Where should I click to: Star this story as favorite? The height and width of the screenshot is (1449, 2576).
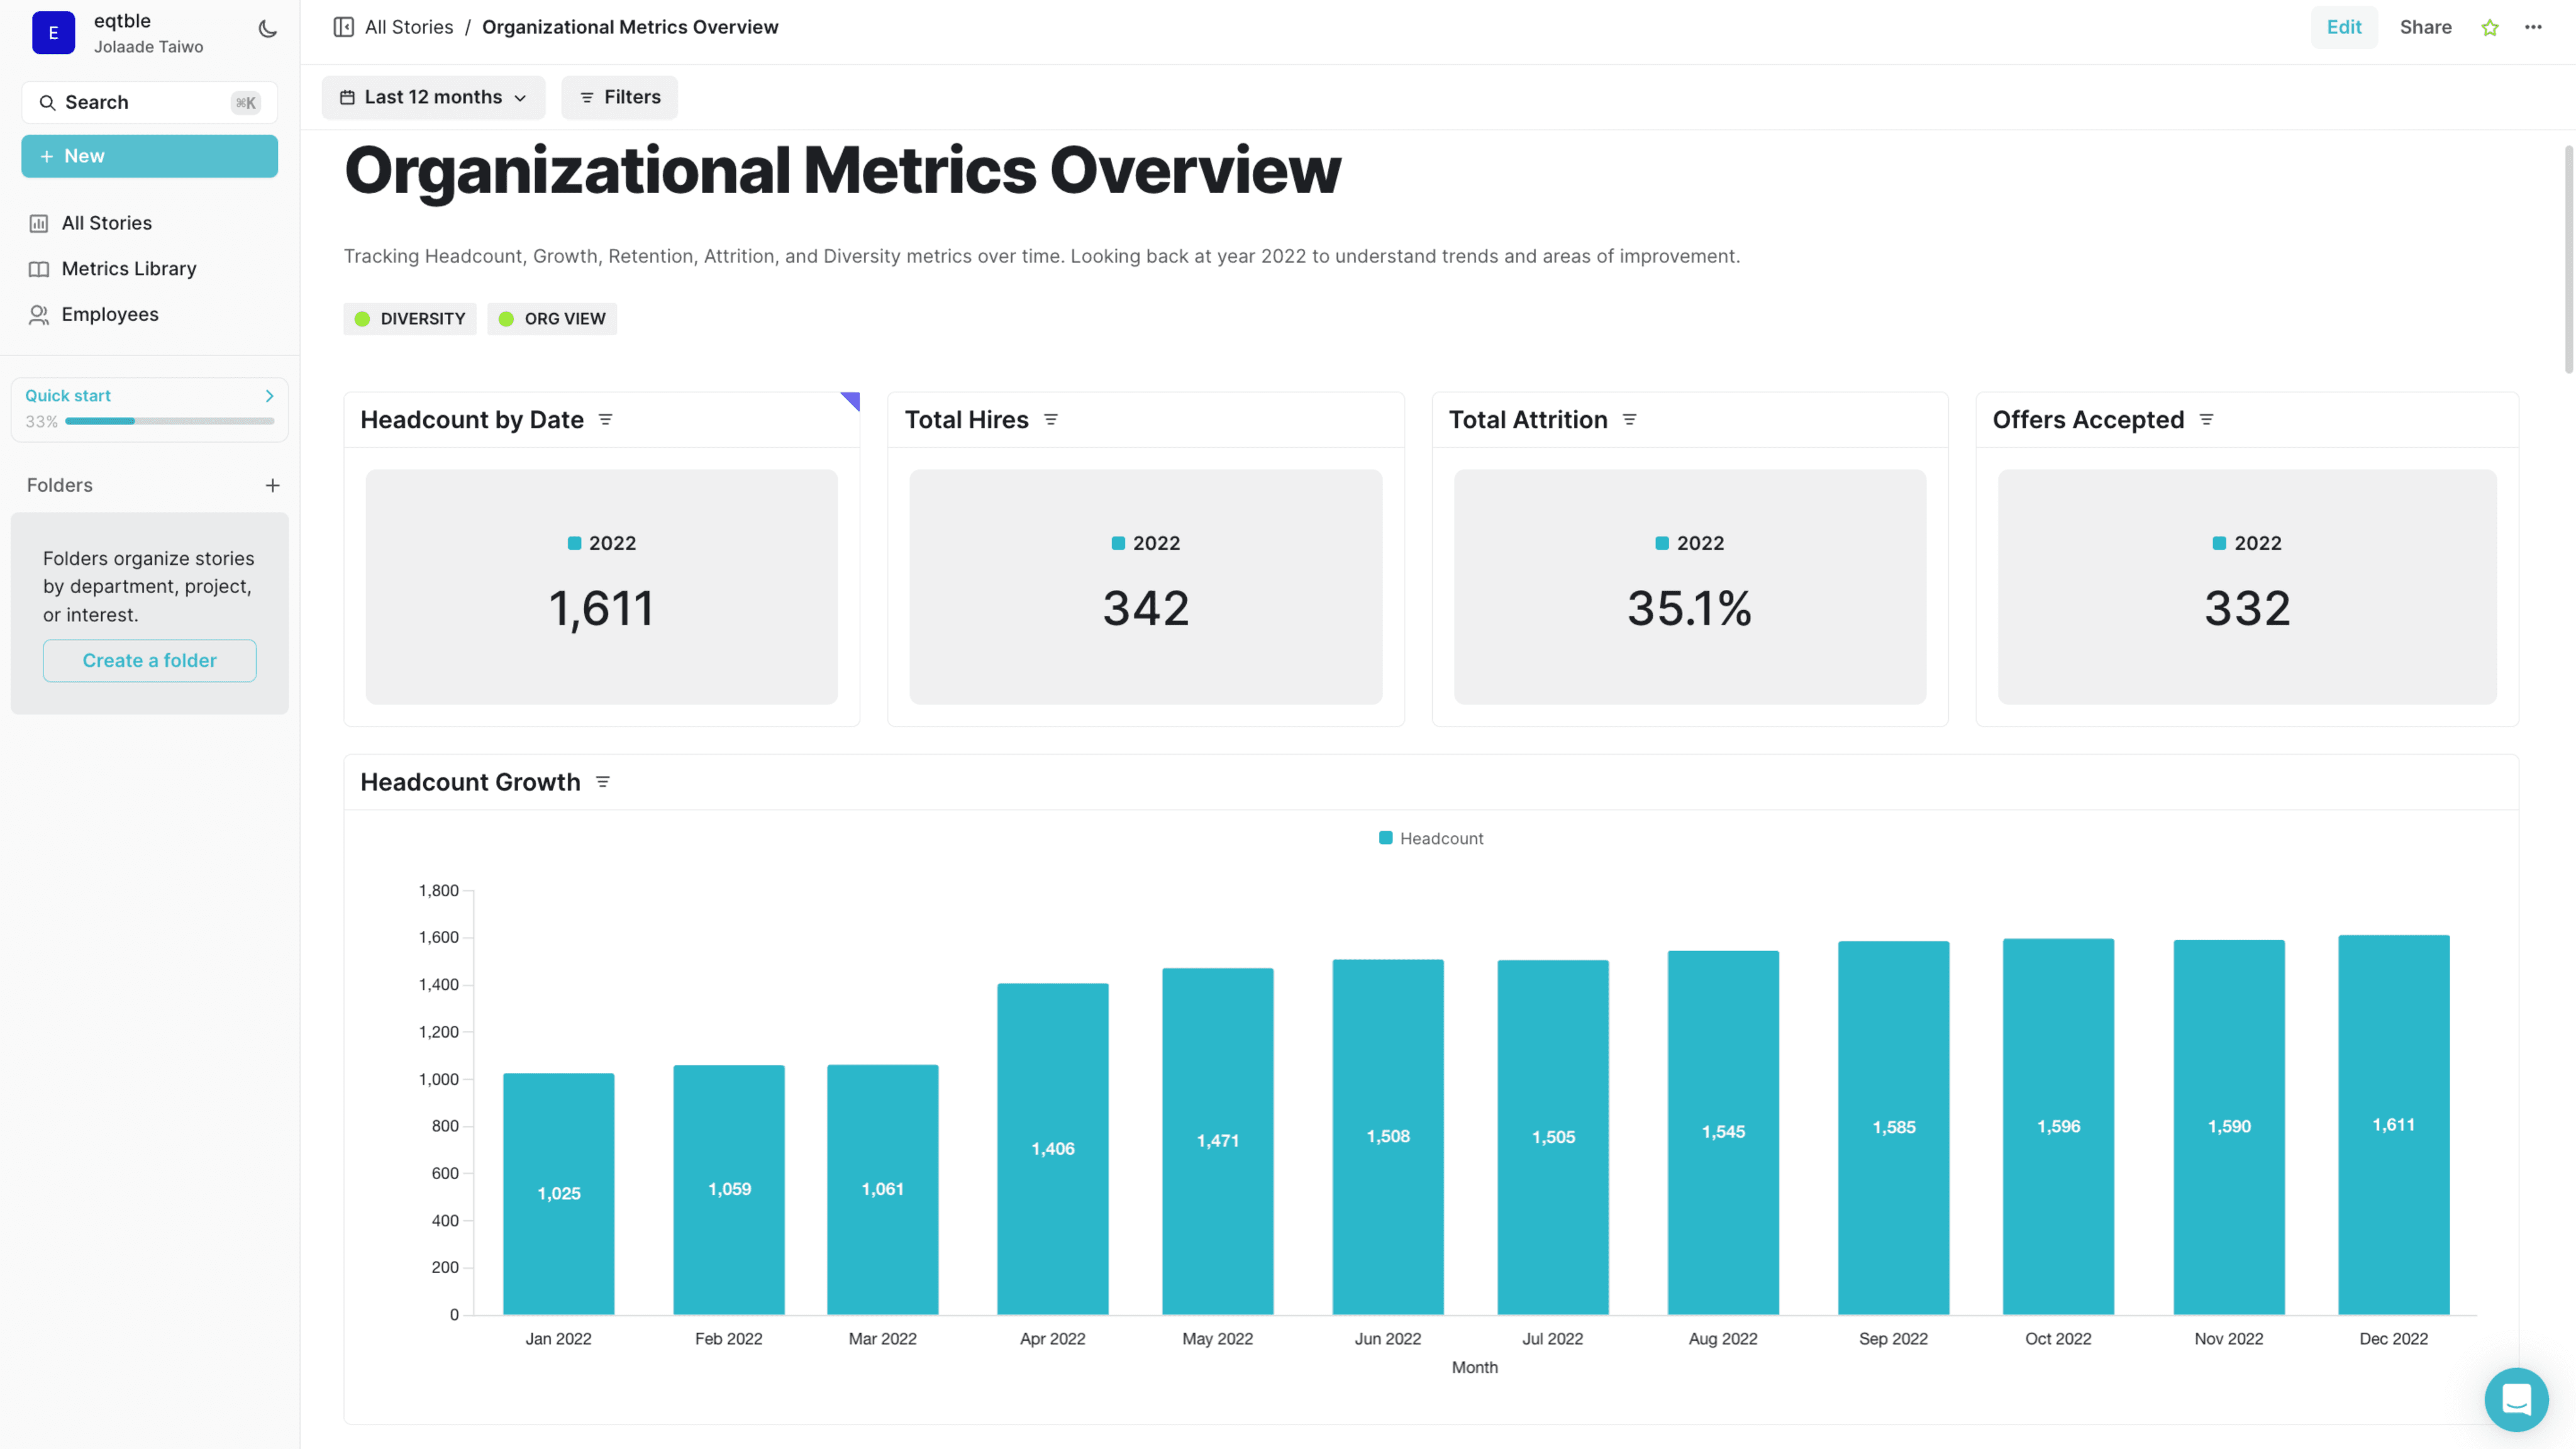tap(2490, 28)
